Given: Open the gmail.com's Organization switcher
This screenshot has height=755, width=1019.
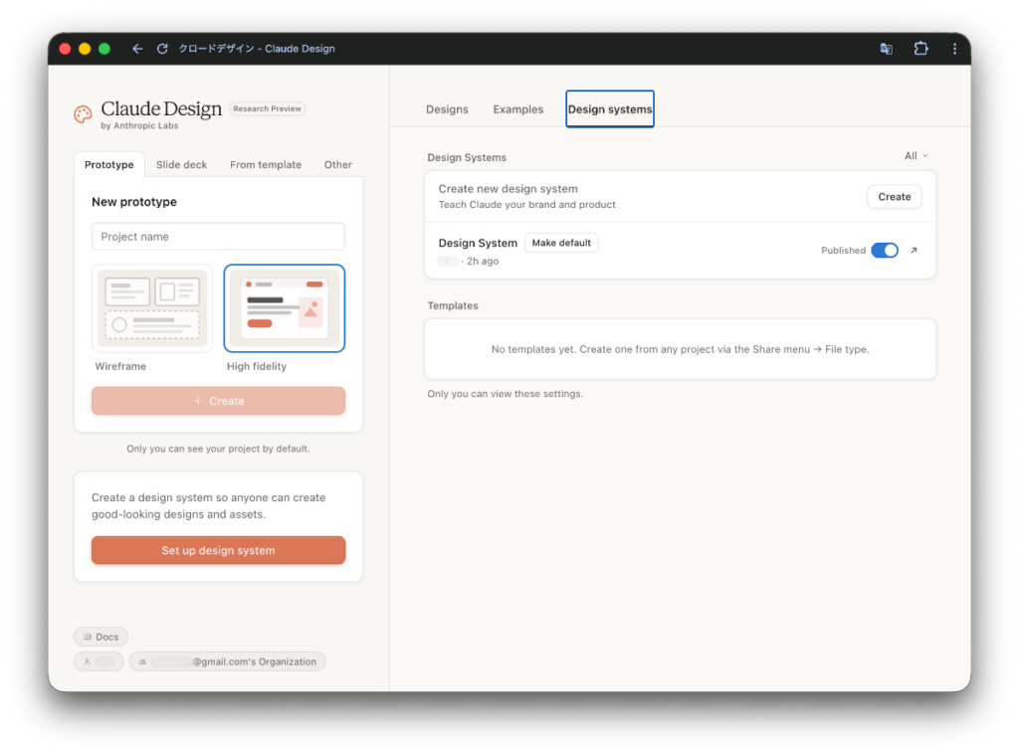Looking at the screenshot, I should tap(228, 661).
